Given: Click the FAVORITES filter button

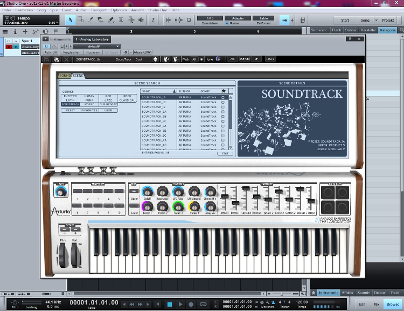Looking at the screenshot, I should [x=89, y=110].
